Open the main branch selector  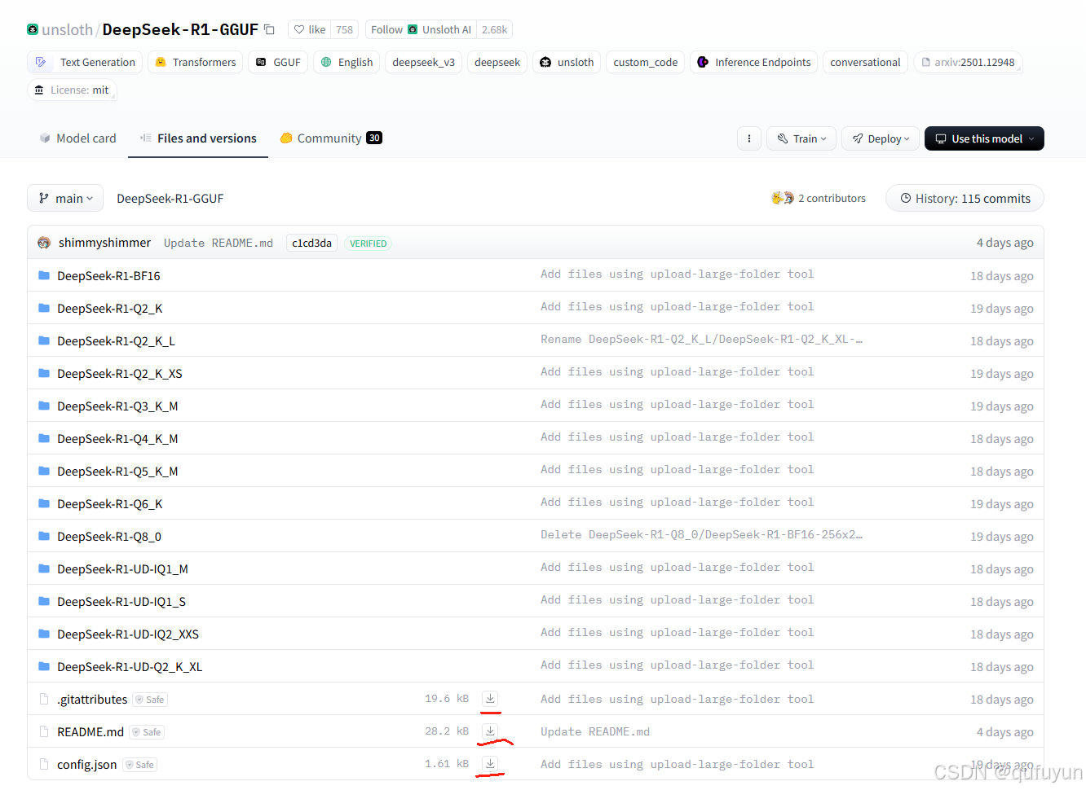pyautogui.click(x=65, y=199)
